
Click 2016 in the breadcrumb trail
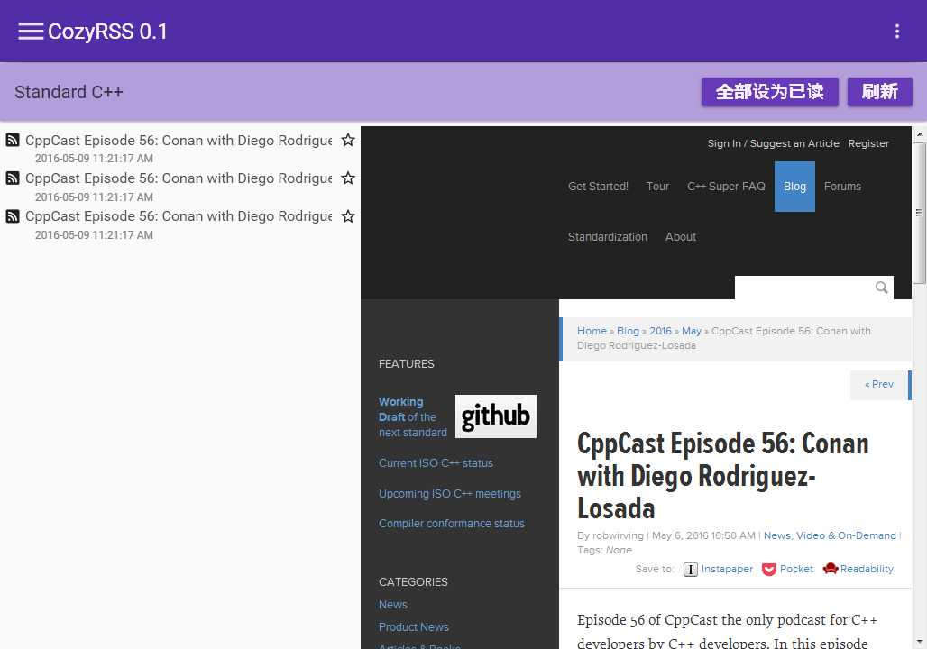tap(660, 331)
